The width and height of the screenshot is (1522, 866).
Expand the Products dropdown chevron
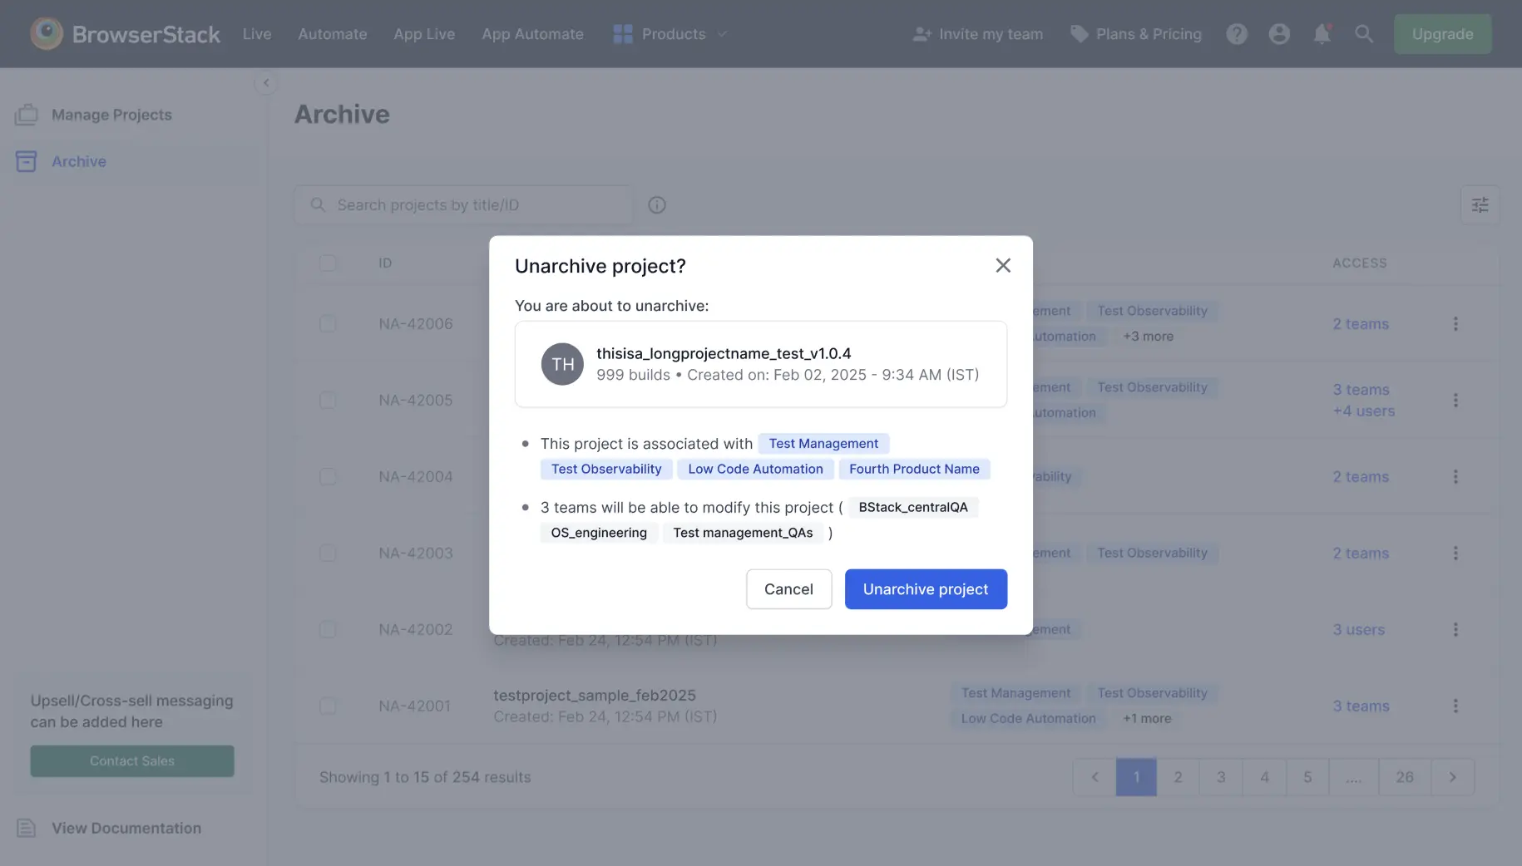click(x=722, y=34)
